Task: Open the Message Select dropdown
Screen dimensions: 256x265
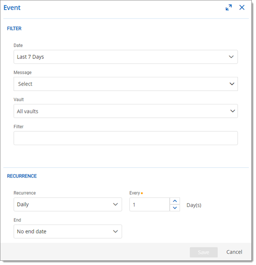Action: pyautogui.click(x=125, y=84)
